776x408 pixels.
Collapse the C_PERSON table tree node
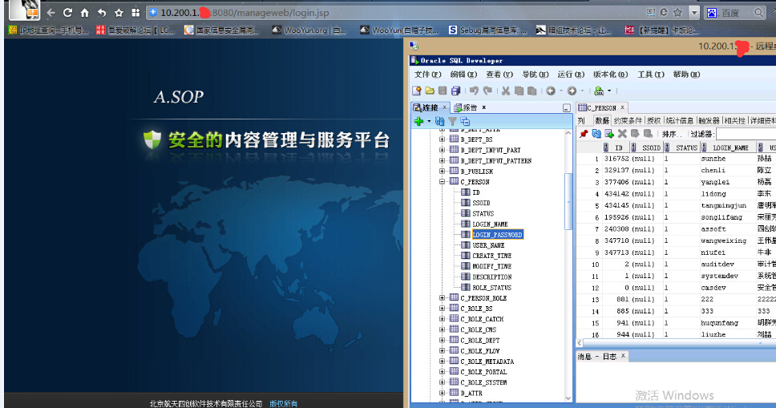point(442,182)
